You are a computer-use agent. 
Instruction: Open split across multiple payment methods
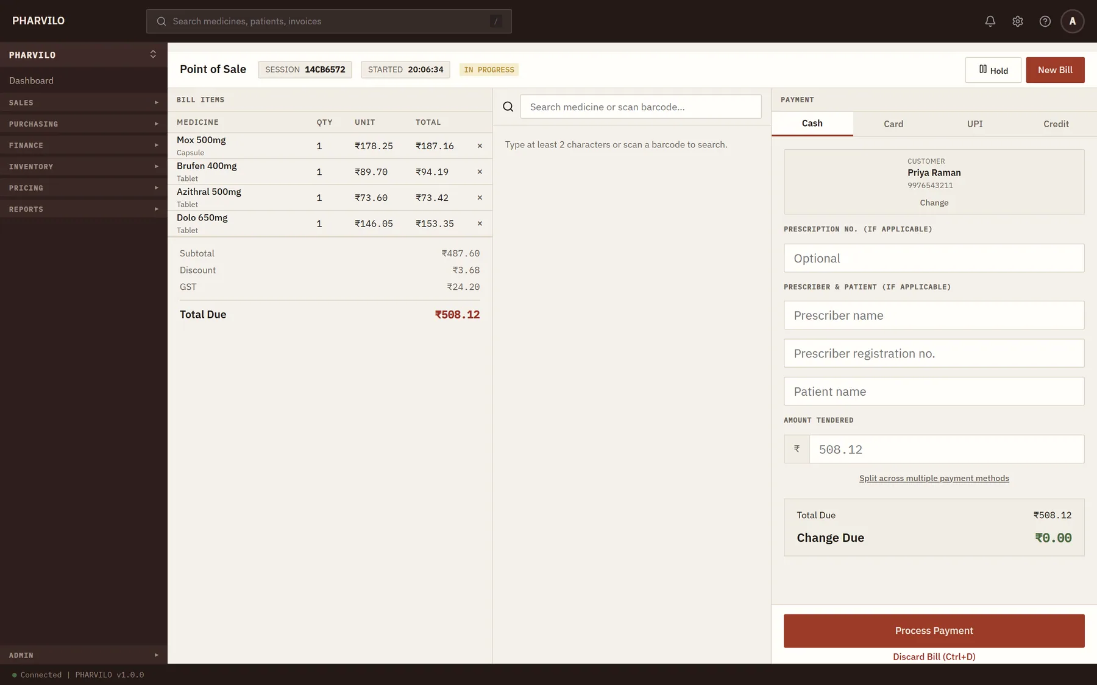(x=934, y=479)
